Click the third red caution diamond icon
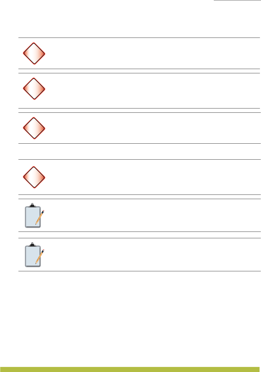The height and width of the screenshot is (372, 261). pos(34,128)
